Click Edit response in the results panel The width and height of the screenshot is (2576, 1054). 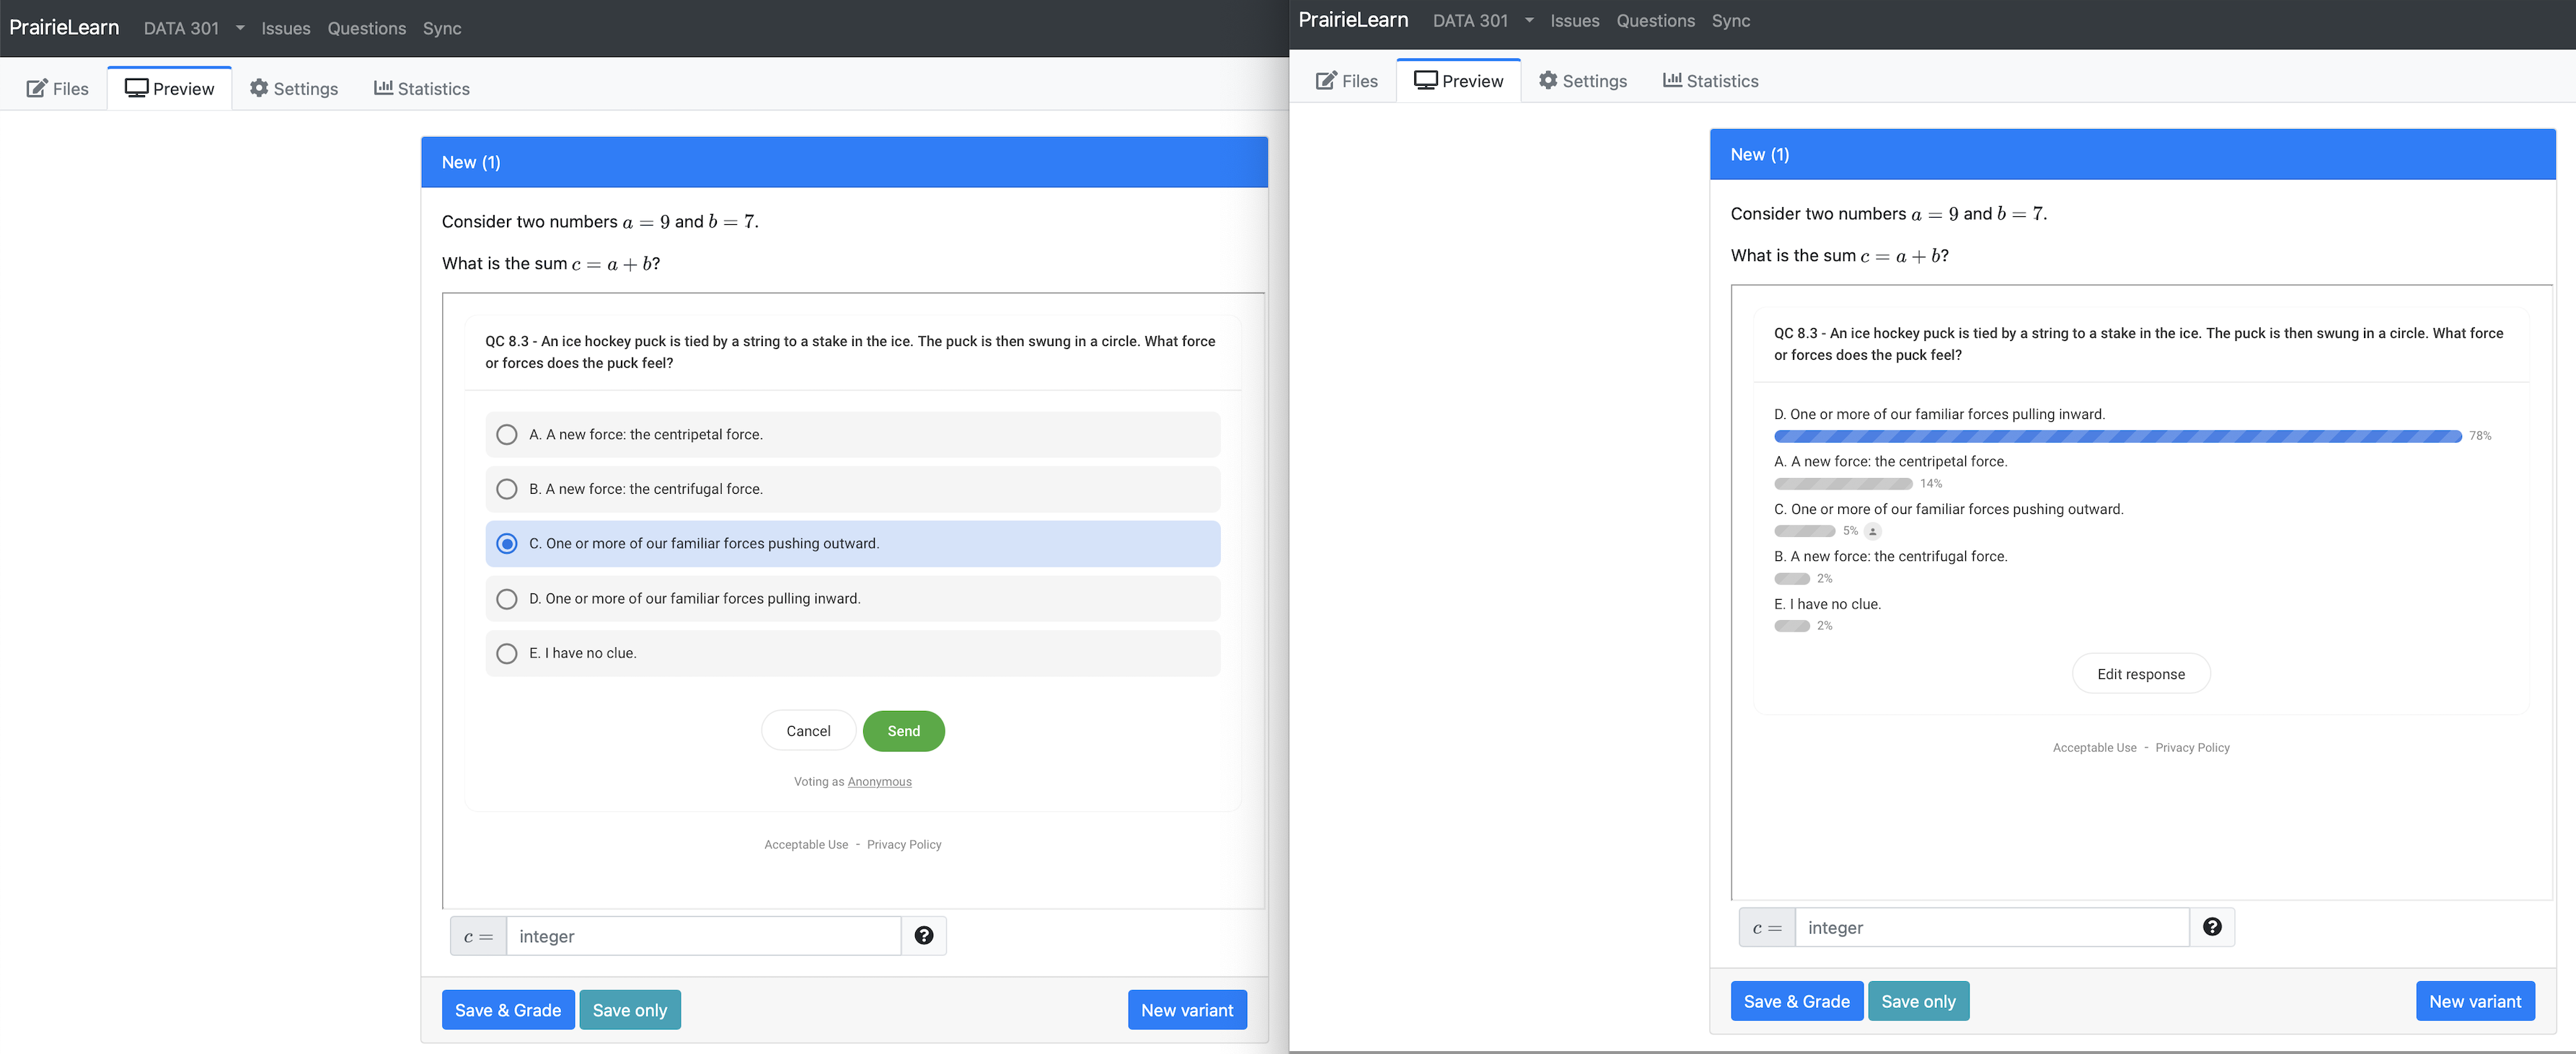click(x=2141, y=673)
